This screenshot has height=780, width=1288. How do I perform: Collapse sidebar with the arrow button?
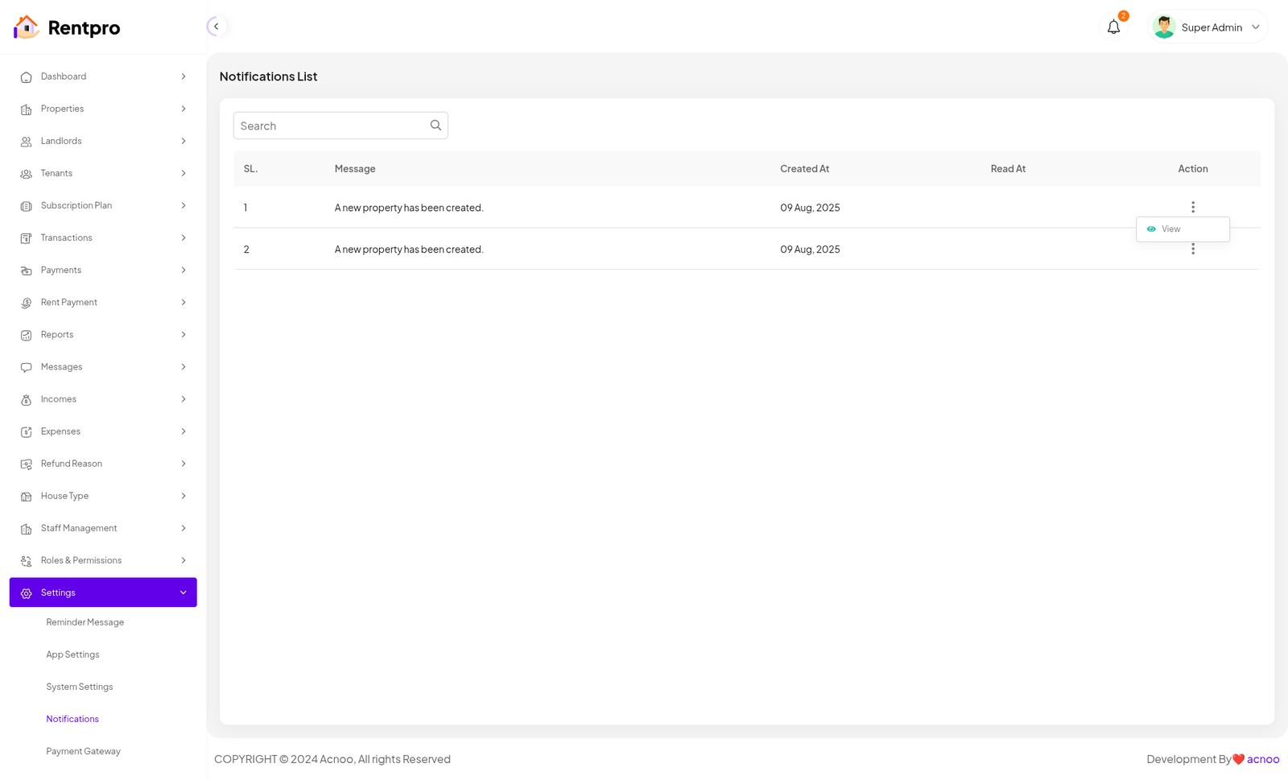coord(216,27)
